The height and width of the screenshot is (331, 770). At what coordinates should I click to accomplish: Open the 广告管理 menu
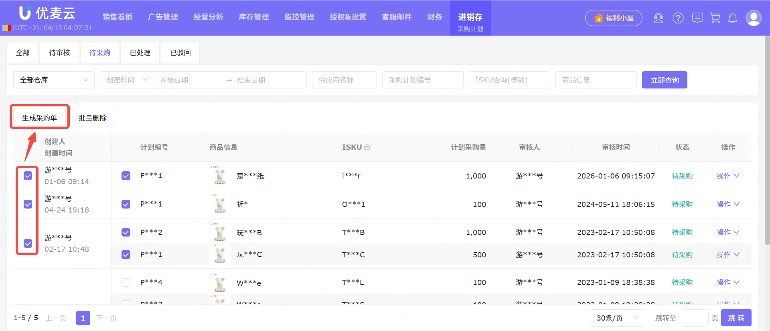point(163,17)
